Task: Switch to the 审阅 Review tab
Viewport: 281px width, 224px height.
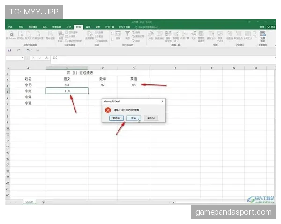Action: pos(88,27)
